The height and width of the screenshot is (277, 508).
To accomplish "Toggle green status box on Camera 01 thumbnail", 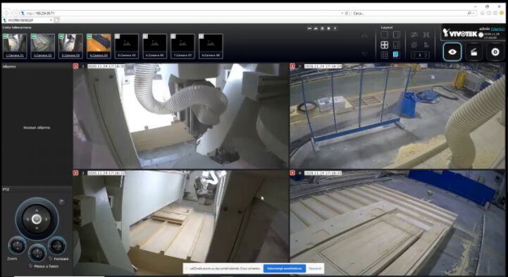I will pyautogui.click(x=5, y=37).
